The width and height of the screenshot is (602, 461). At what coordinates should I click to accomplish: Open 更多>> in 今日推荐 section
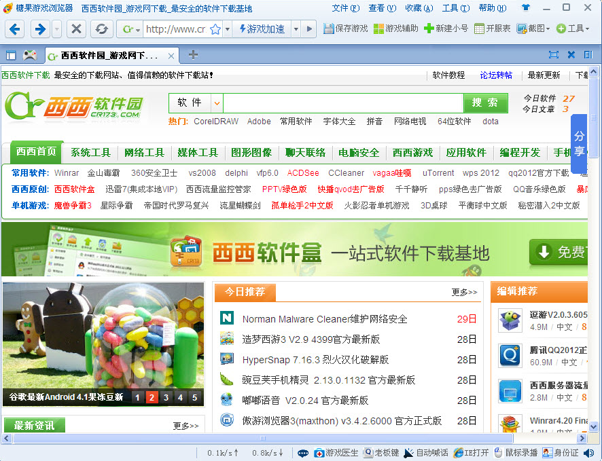pyautogui.click(x=464, y=292)
